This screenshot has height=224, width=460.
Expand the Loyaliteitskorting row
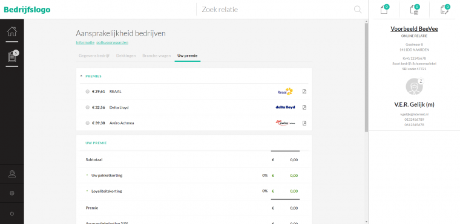tap(87, 191)
